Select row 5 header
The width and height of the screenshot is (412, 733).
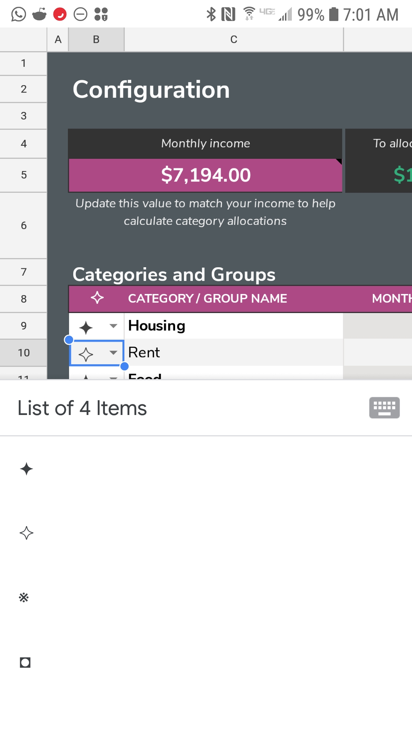coord(24,175)
